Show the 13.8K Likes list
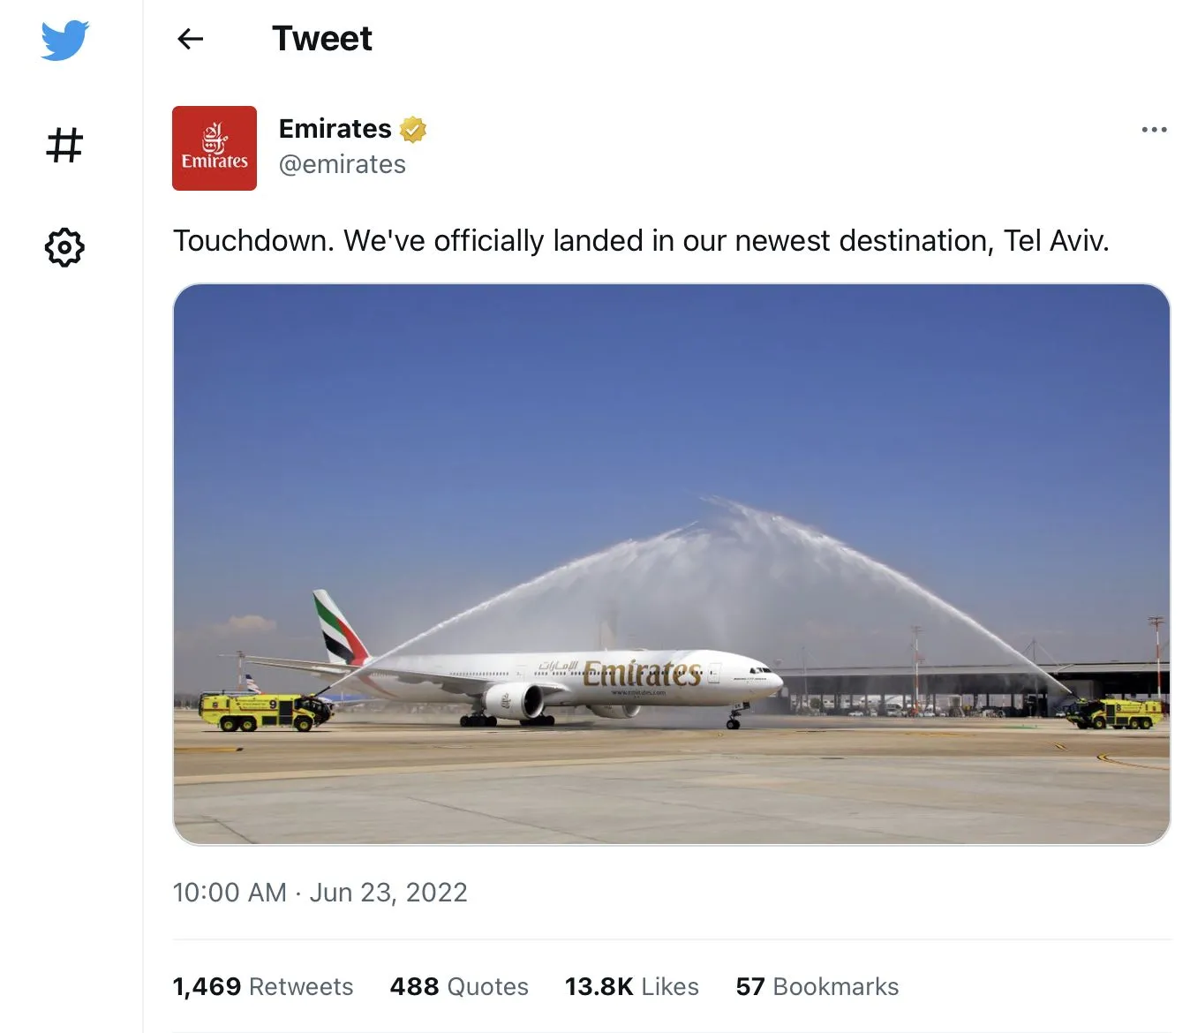Viewport: 1190px width, 1033px height. (x=632, y=986)
